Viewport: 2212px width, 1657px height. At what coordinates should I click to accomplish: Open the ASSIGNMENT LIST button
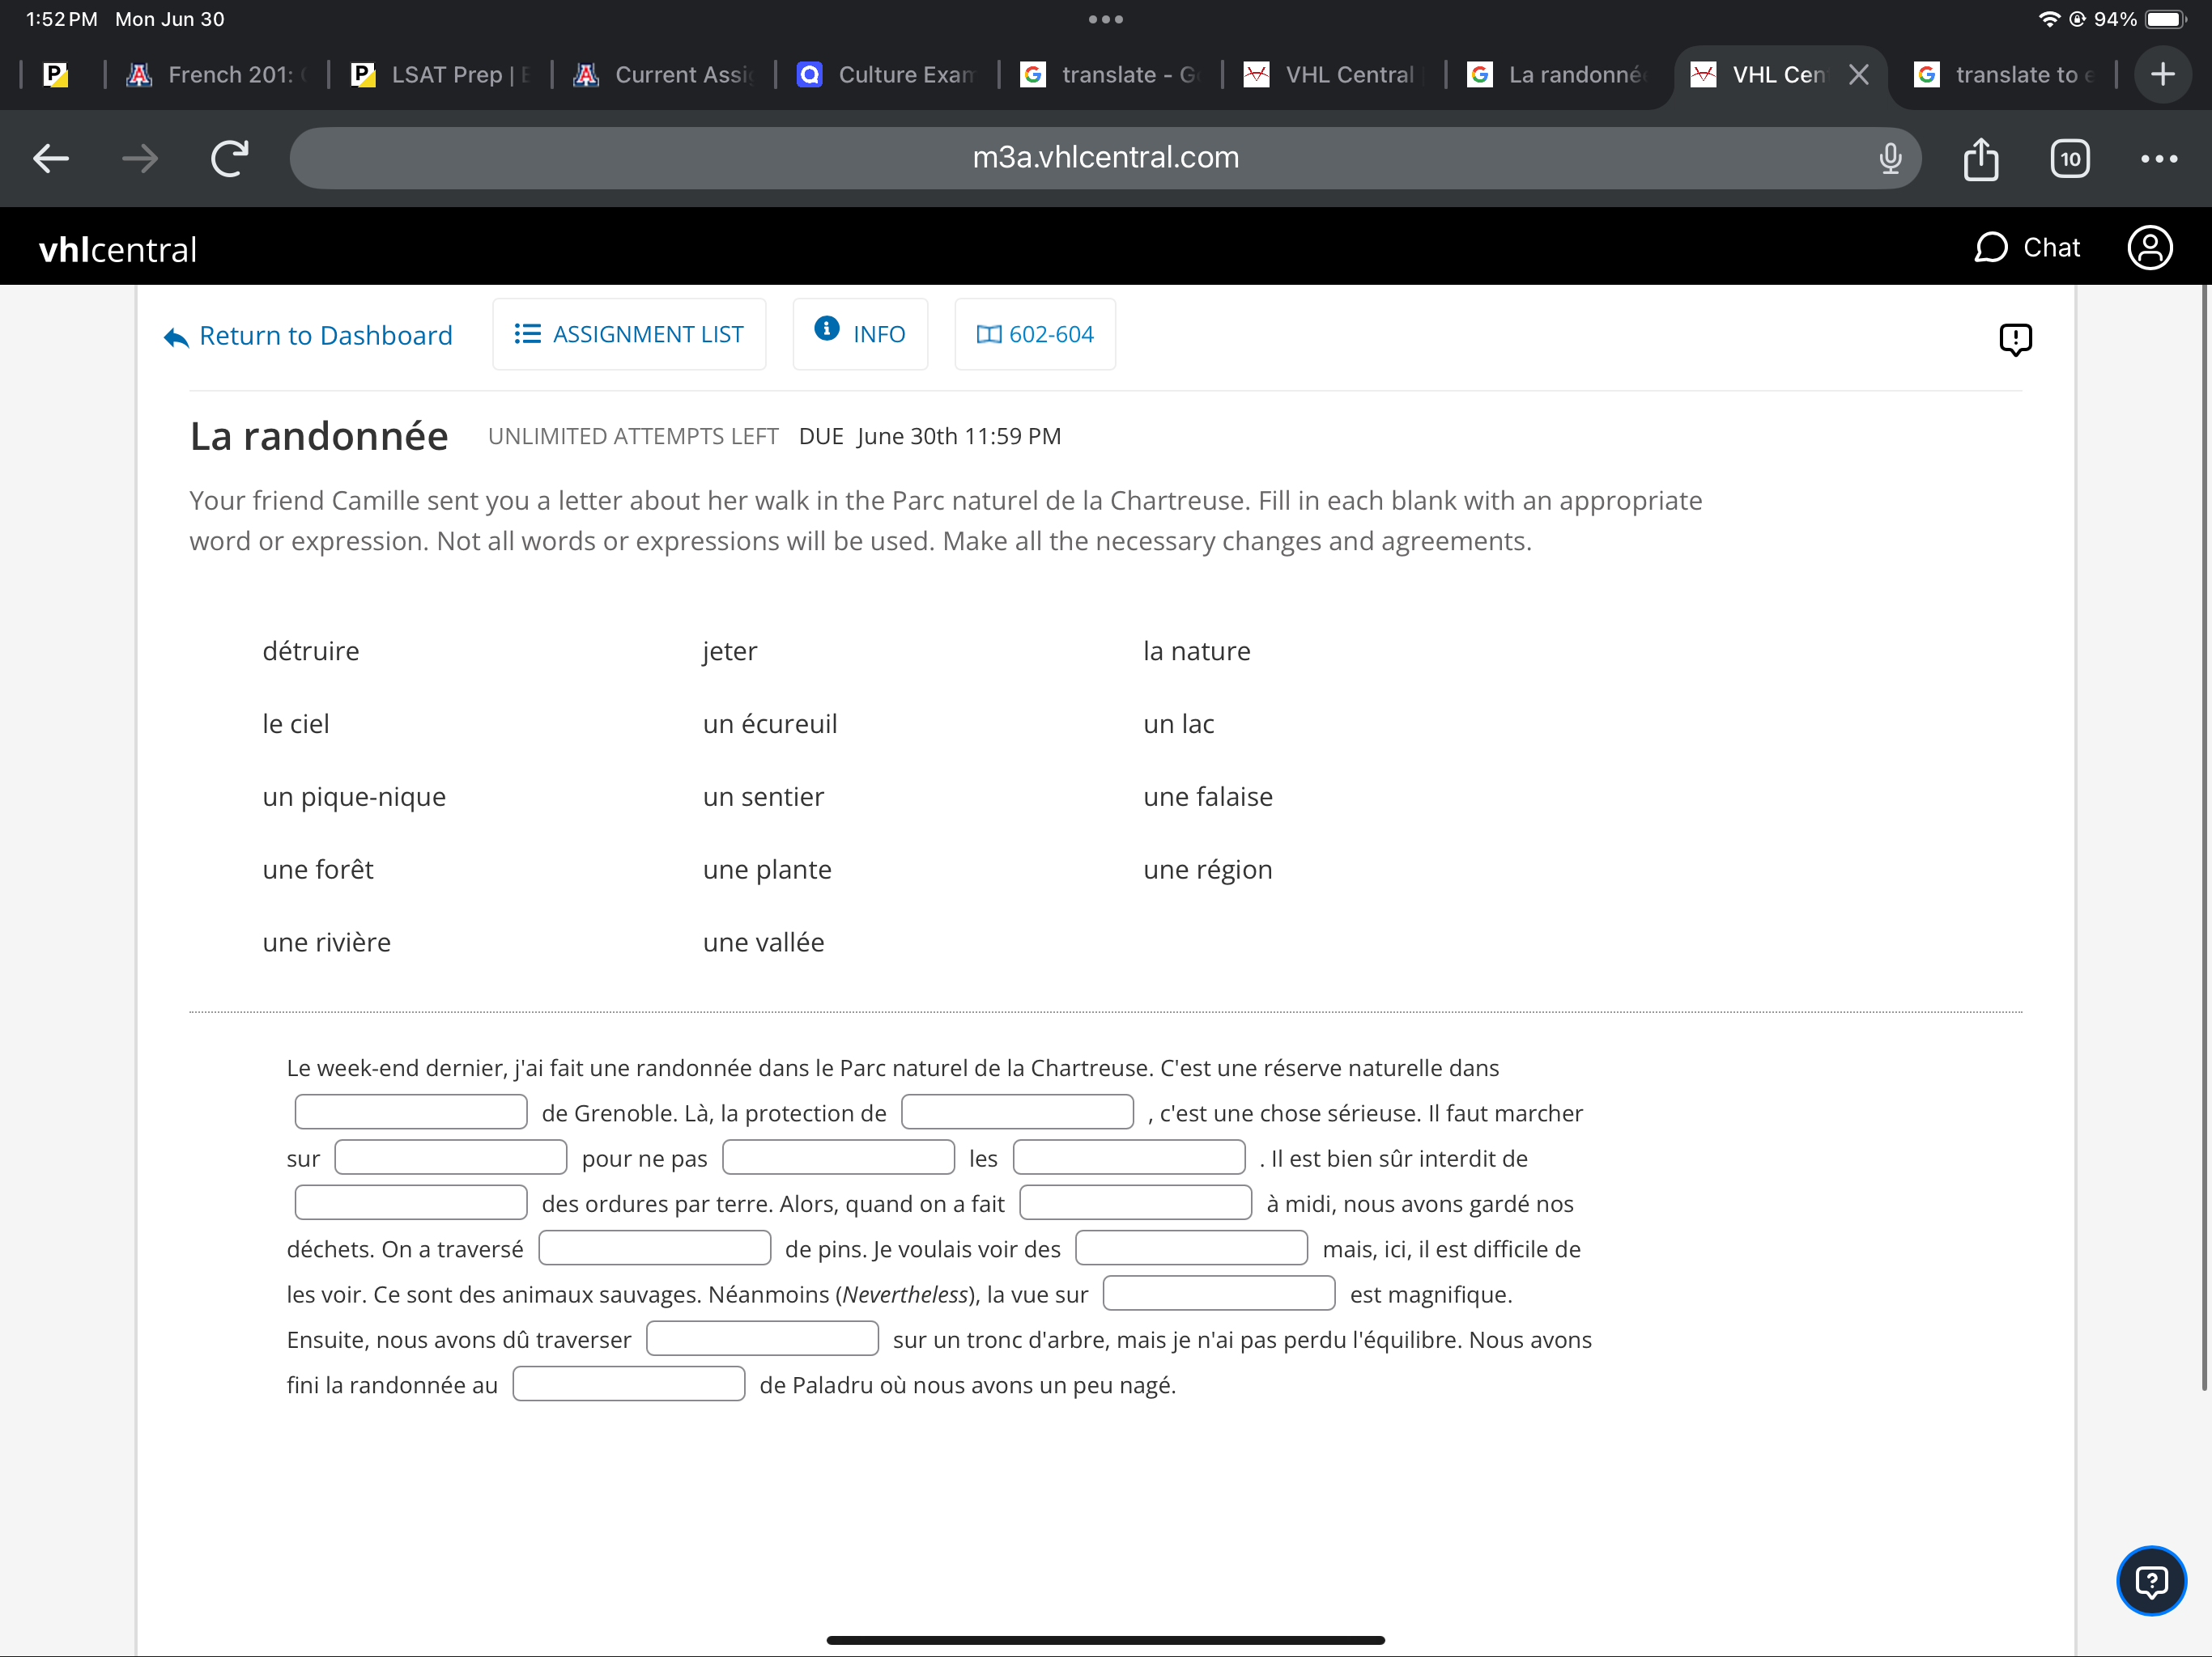[629, 334]
